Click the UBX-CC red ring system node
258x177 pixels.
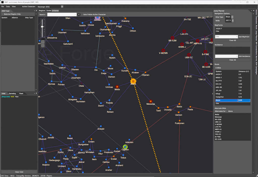click(189, 55)
